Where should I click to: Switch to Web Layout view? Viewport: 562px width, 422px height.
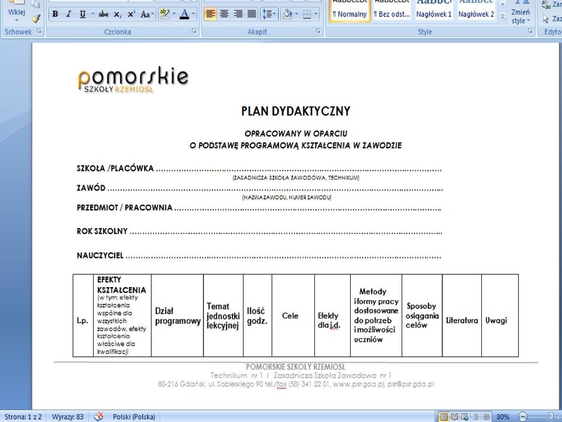pyautogui.click(x=465, y=417)
